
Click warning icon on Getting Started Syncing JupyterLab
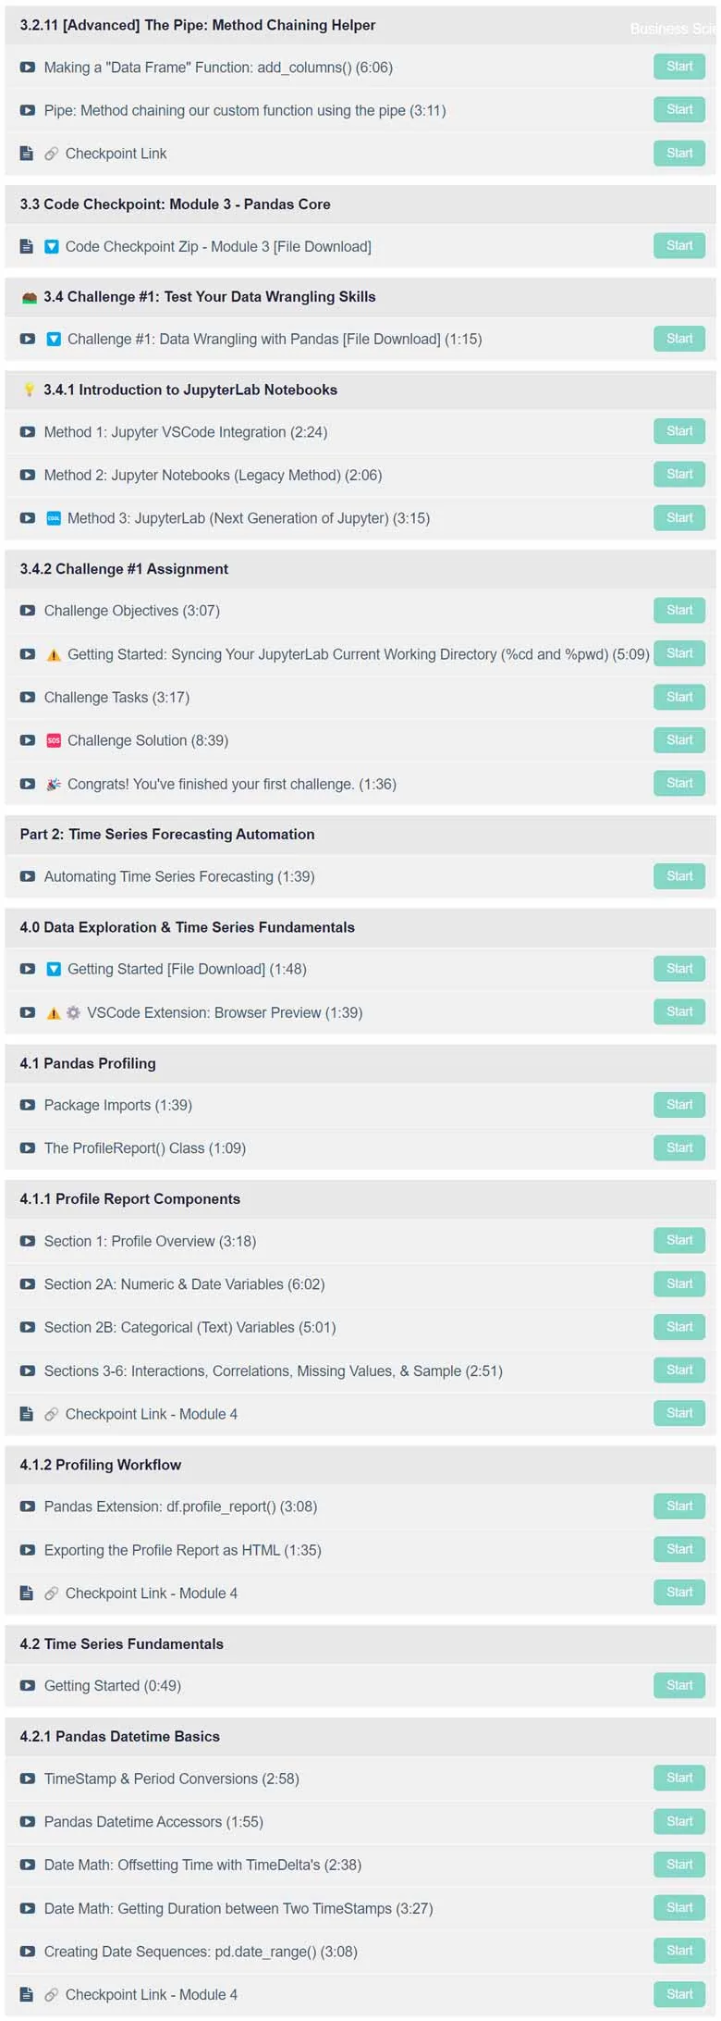[54, 654]
